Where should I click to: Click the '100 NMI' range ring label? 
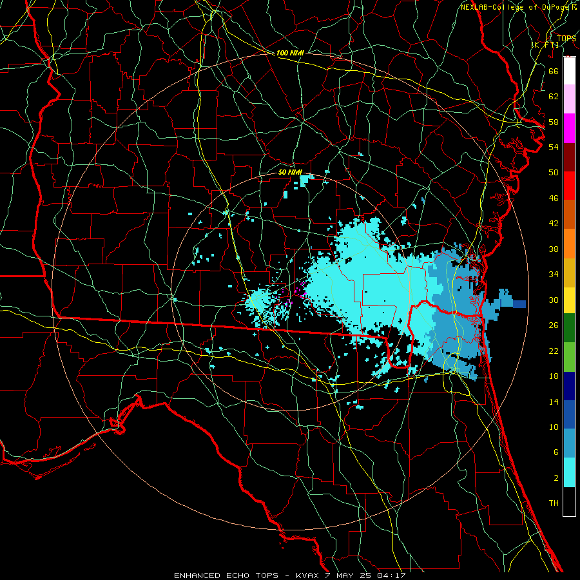click(290, 53)
